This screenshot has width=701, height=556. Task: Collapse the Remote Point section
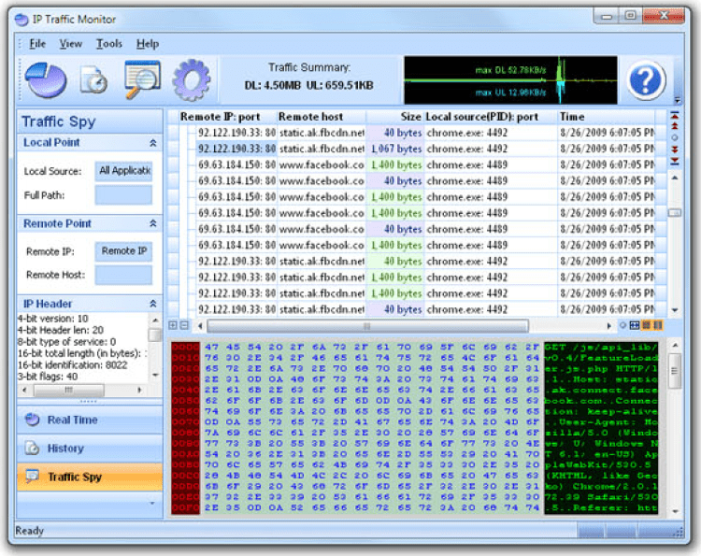[152, 224]
